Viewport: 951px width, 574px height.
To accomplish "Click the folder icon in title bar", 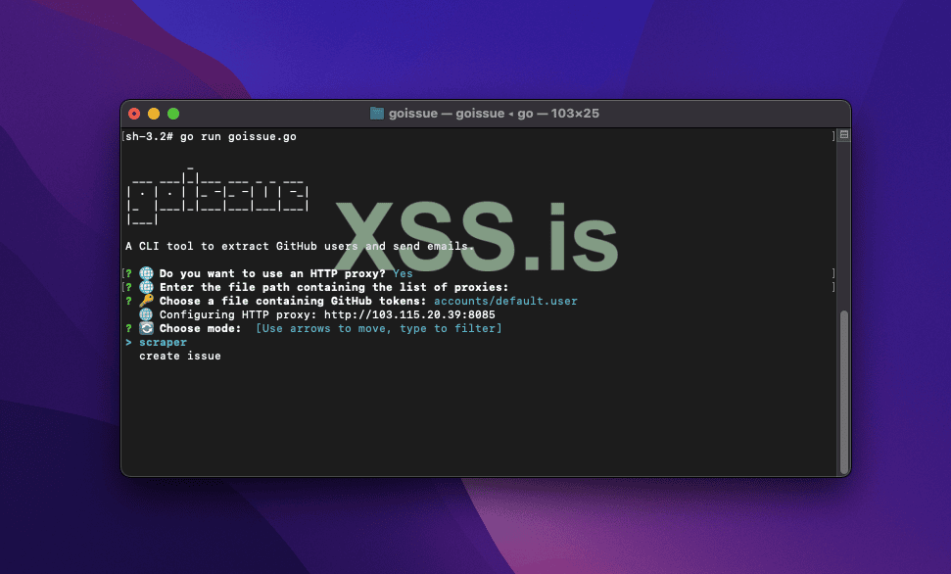I will (377, 114).
